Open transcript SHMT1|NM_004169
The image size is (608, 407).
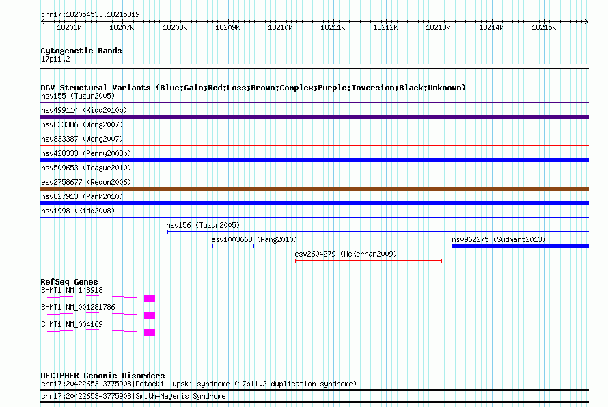tap(72, 325)
